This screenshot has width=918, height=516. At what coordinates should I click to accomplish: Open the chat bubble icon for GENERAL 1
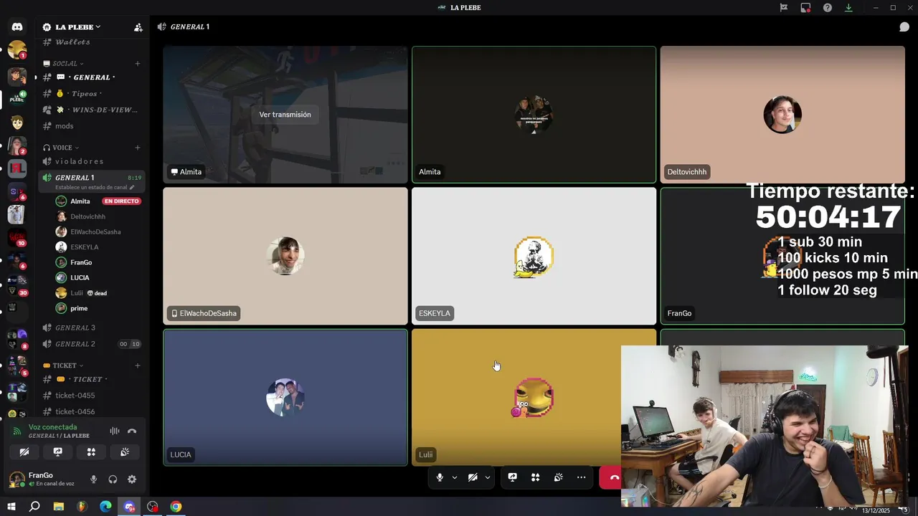[x=904, y=27]
